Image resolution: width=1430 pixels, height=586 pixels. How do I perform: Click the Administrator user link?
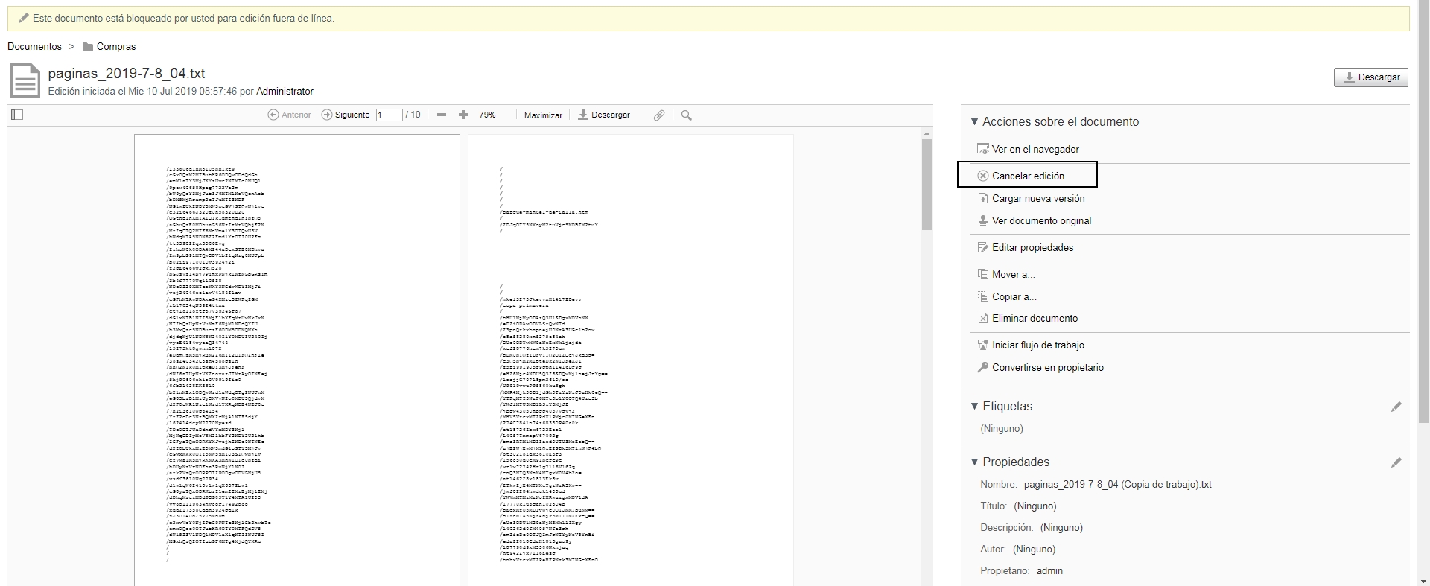click(x=285, y=91)
